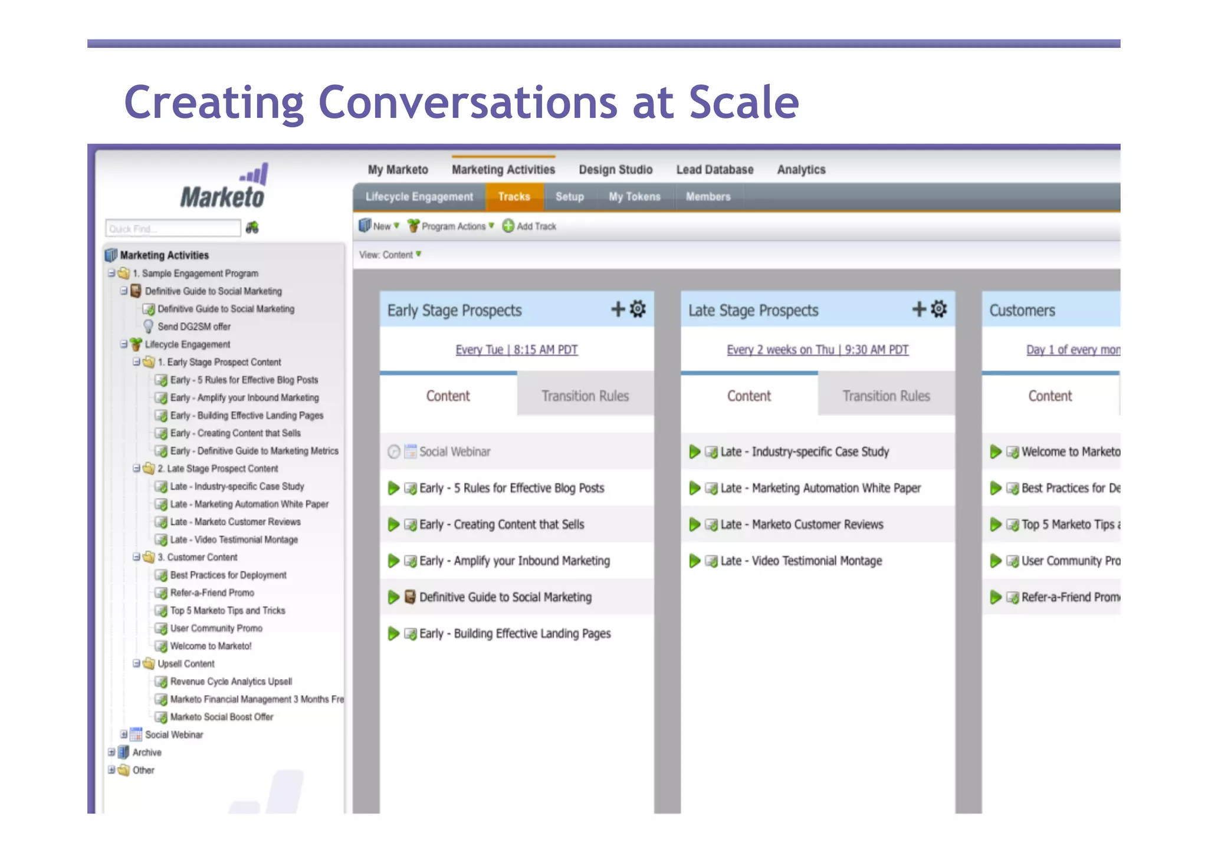Screen dimensions: 1208x853
Task: Select the Setup sub-tab
Action: tap(570, 197)
